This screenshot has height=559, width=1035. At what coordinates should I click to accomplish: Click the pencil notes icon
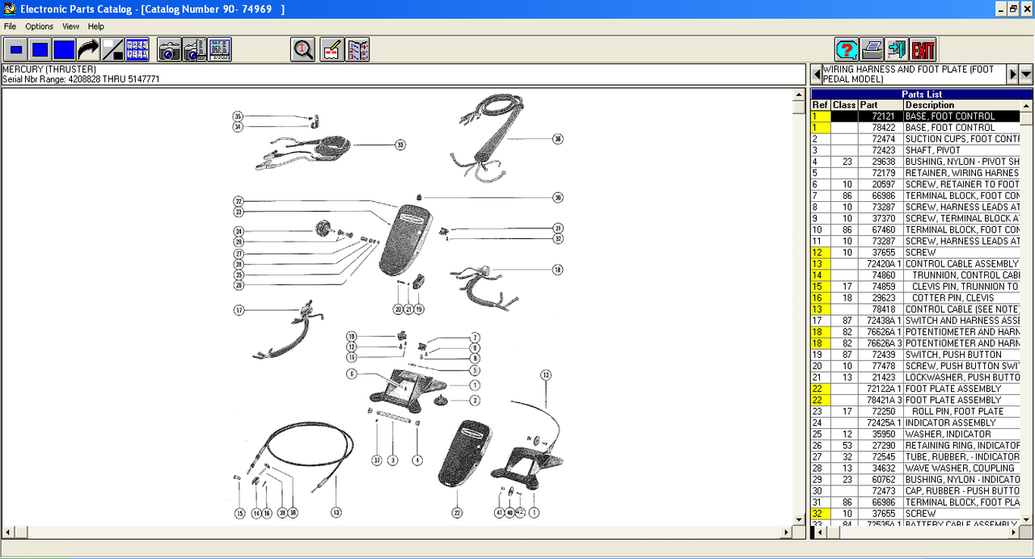(332, 49)
